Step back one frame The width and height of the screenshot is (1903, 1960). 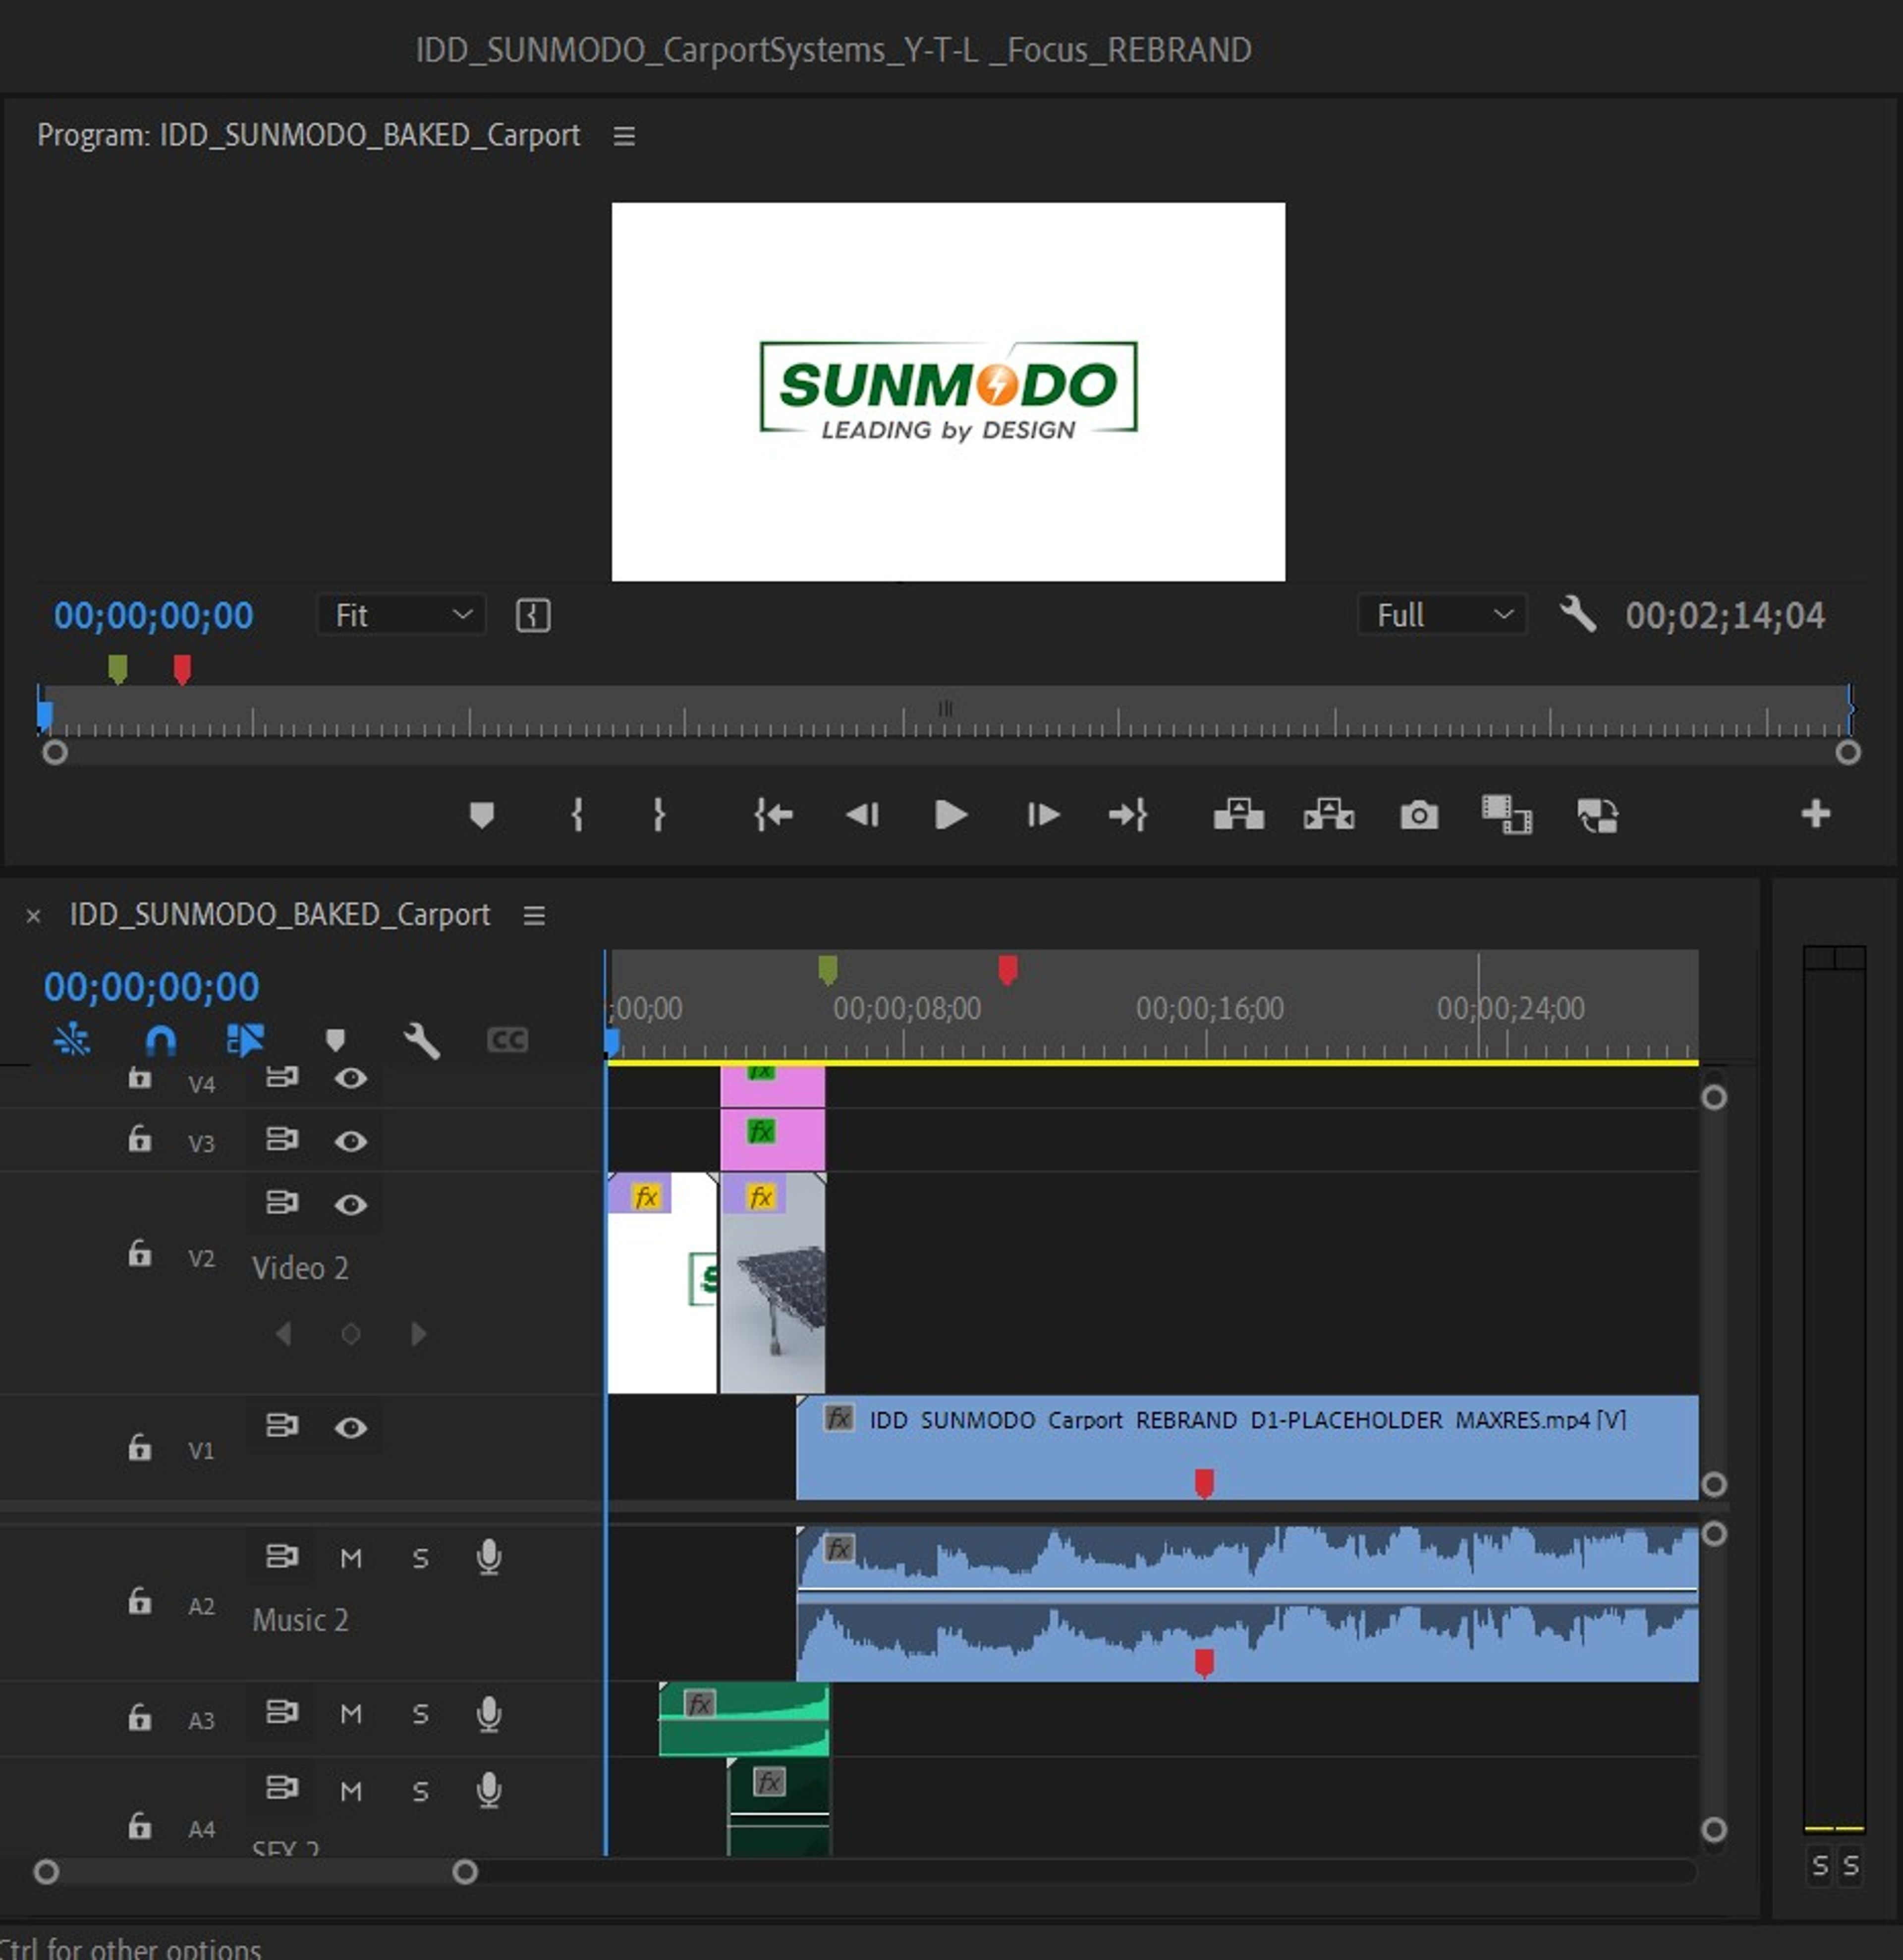pos(862,815)
